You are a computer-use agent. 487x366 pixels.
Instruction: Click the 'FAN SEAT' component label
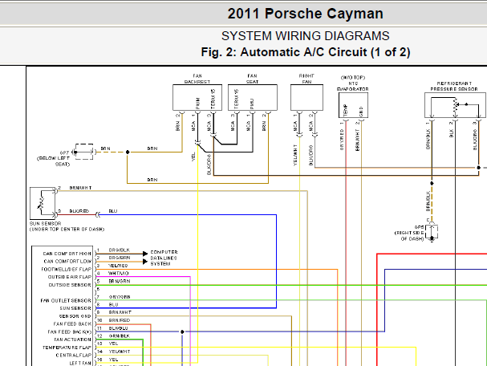click(x=252, y=79)
